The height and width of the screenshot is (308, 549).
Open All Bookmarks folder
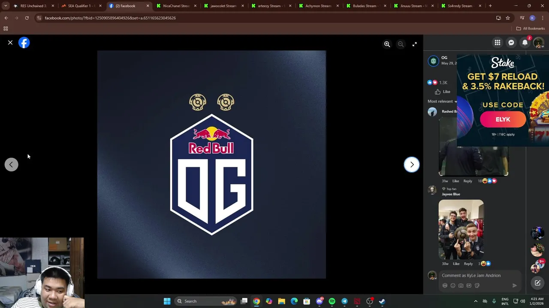(x=531, y=29)
